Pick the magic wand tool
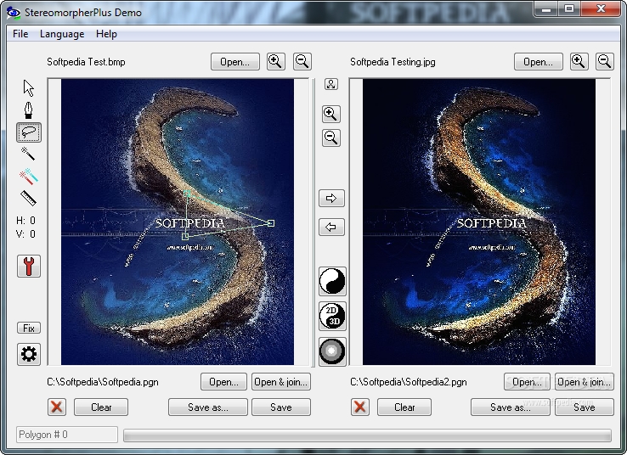The height and width of the screenshot is (455, 627). (28, 154)
